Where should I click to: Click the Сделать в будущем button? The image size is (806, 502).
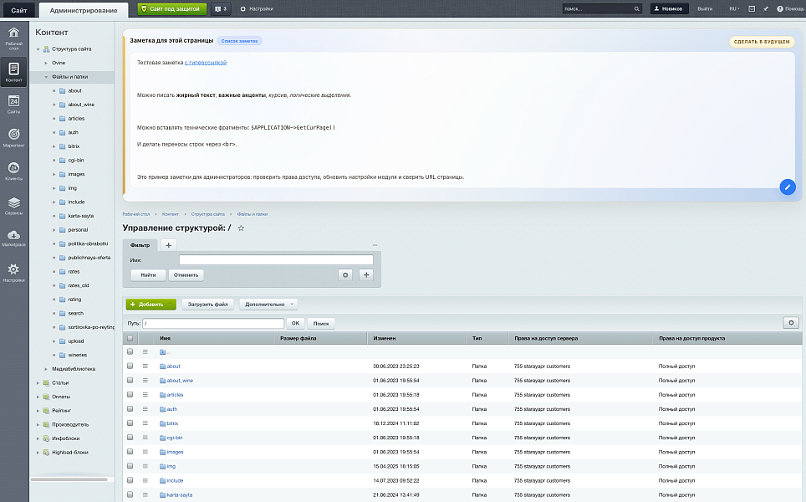[x=762, y=42]
